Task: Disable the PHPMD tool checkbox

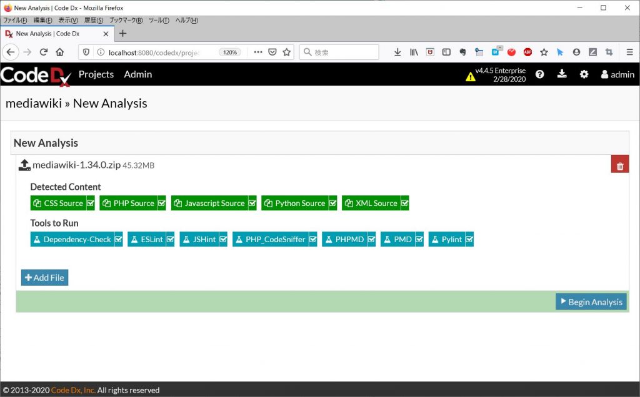Action: [371, 239]
